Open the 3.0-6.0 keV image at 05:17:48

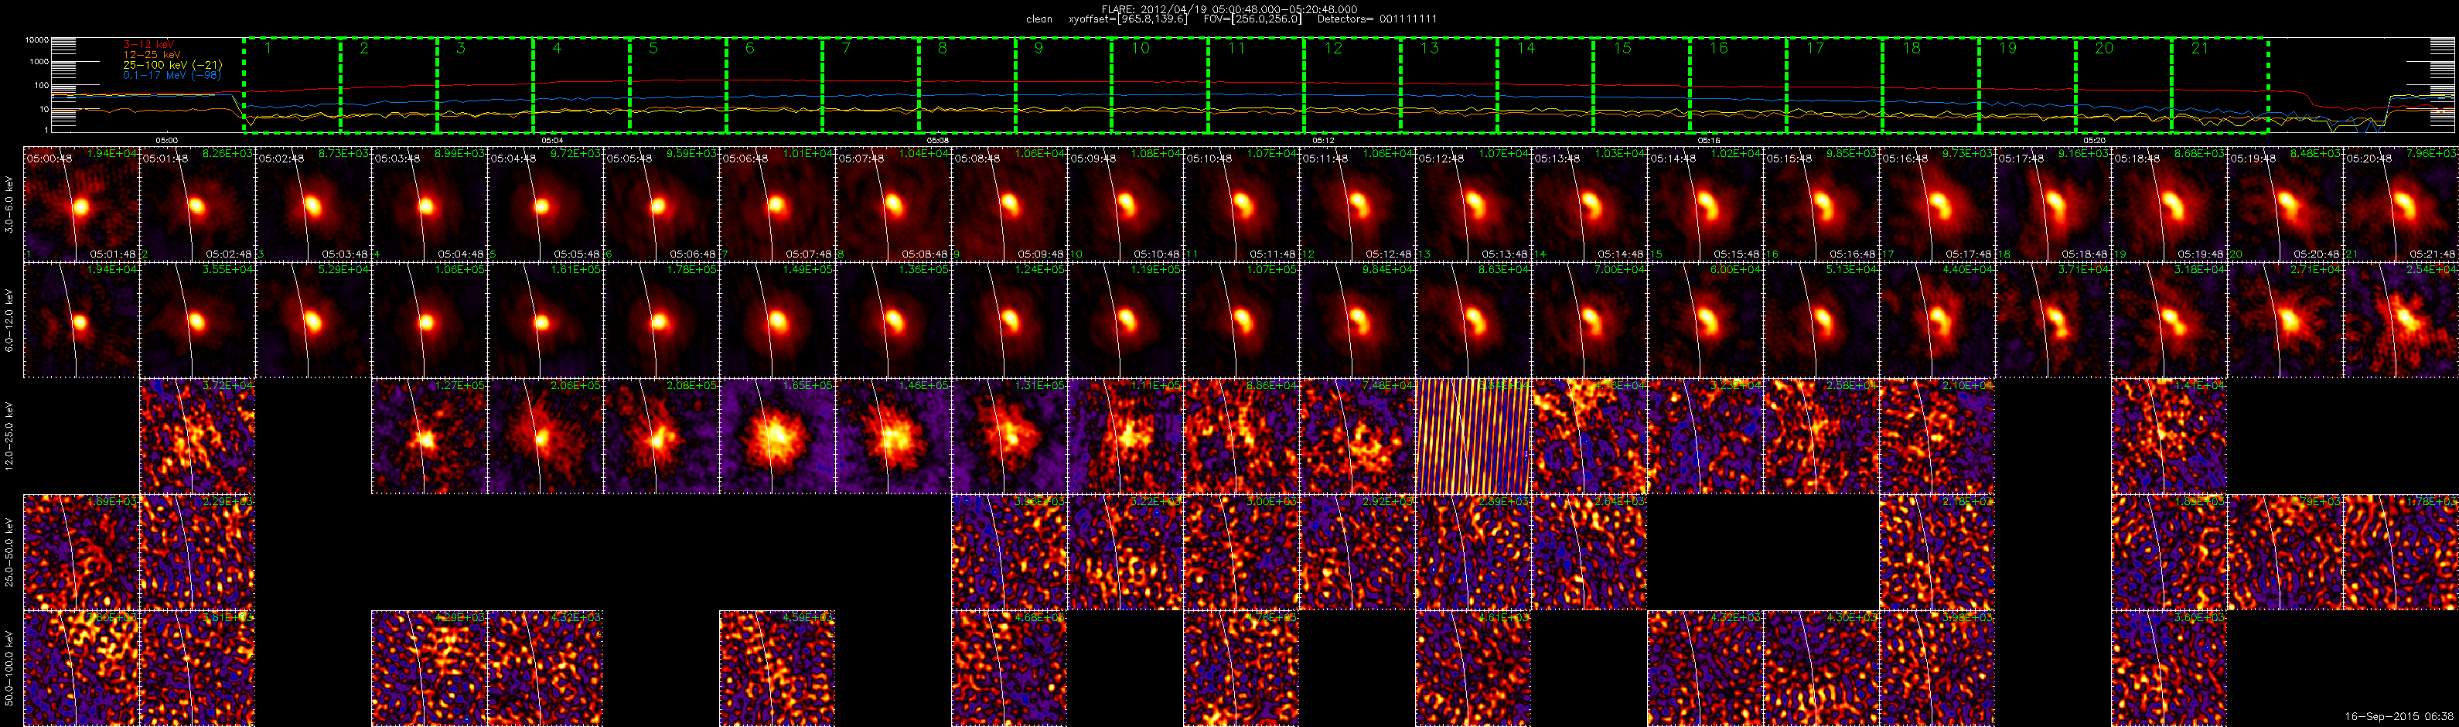[x=2053, y=204]
